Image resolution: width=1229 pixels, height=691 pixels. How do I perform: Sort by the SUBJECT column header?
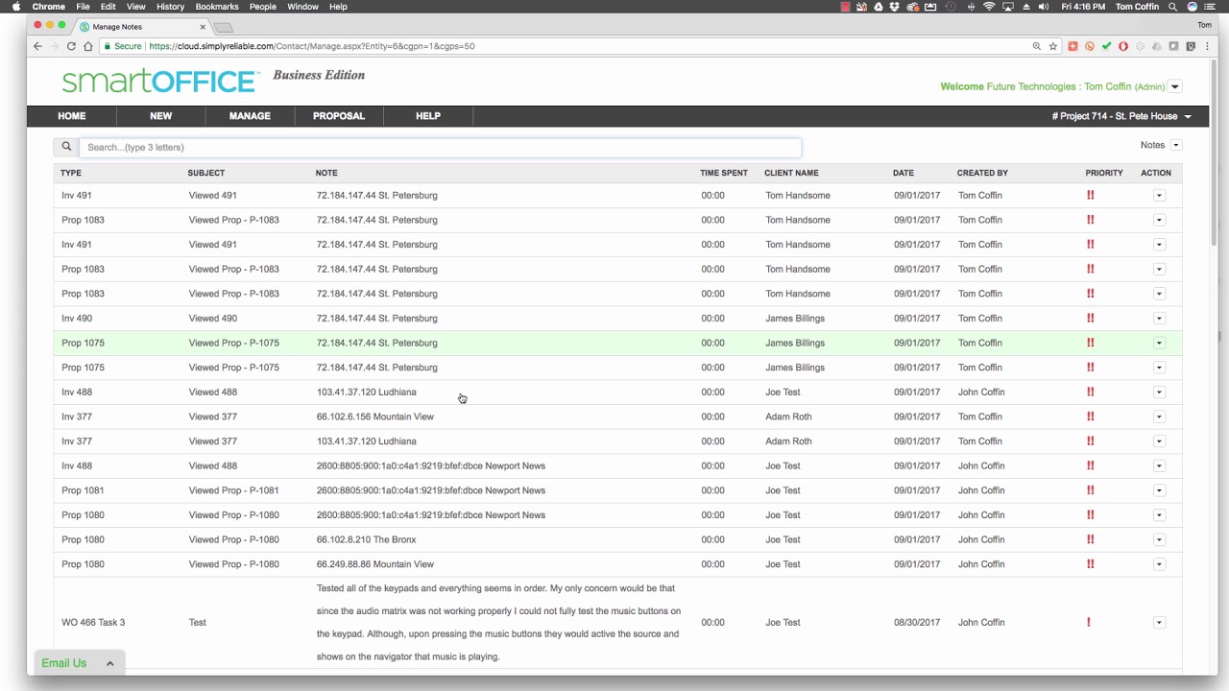[x=206, y=173]
